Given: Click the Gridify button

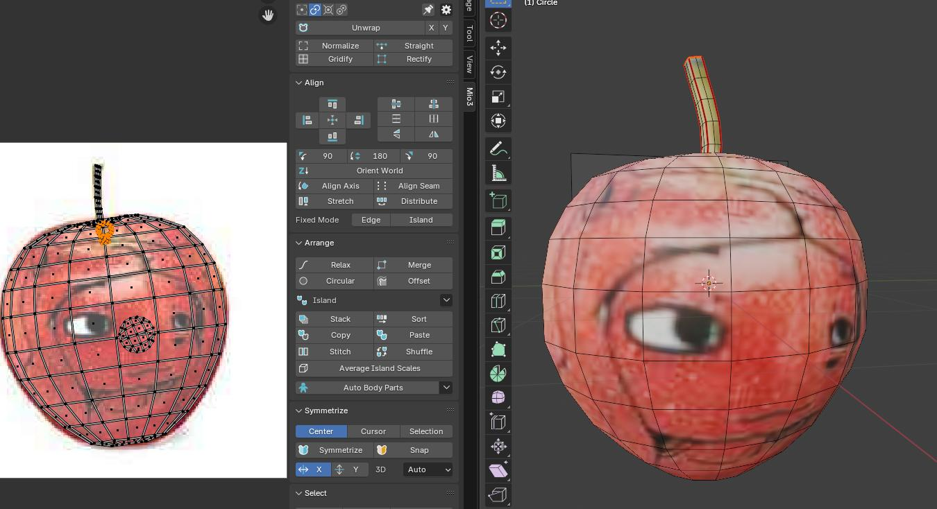Looking at the screenshot, I should pyautogui.click(x=335, y=59).
